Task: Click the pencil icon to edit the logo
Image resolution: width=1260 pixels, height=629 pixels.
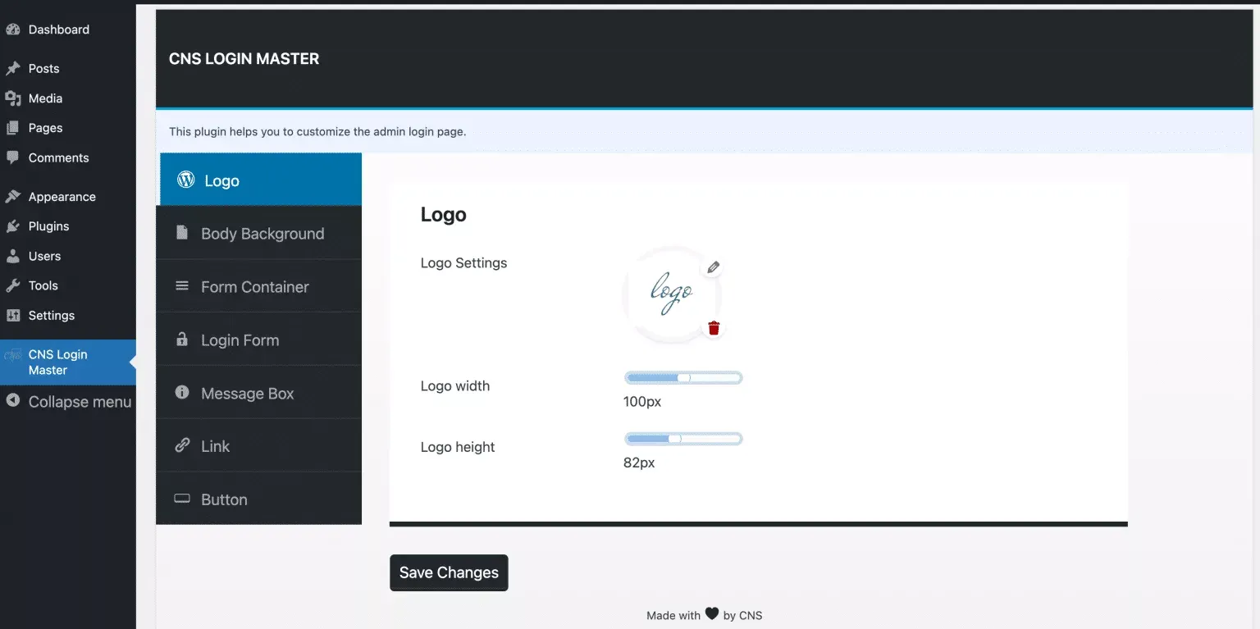Action: click(x=713, y=267)
